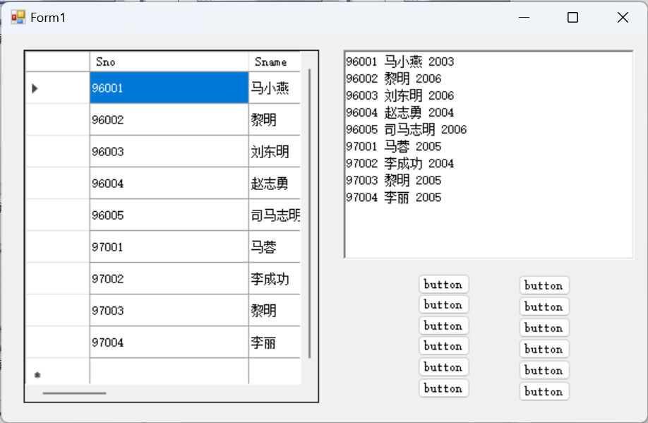Click the topmost button in the right button column
This screenshot has width=648, height=423.
pos(544,285)
